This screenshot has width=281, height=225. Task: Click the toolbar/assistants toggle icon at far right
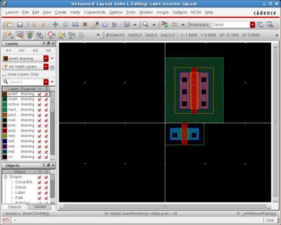[x=270, y=24]
